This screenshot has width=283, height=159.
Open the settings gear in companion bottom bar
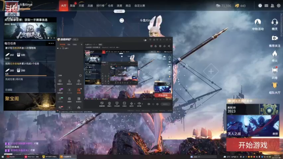coord(157,104)
